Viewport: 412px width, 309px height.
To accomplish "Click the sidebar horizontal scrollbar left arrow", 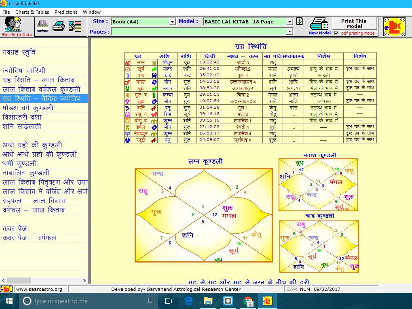I will pos(3,280).
